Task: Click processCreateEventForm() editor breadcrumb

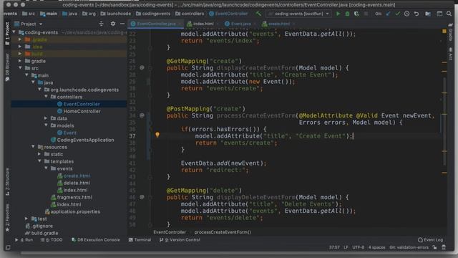Action: 223,232
